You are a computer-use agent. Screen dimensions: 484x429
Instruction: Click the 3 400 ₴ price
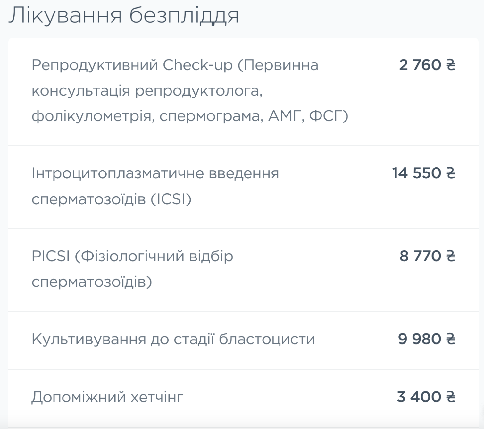point(426,397)
